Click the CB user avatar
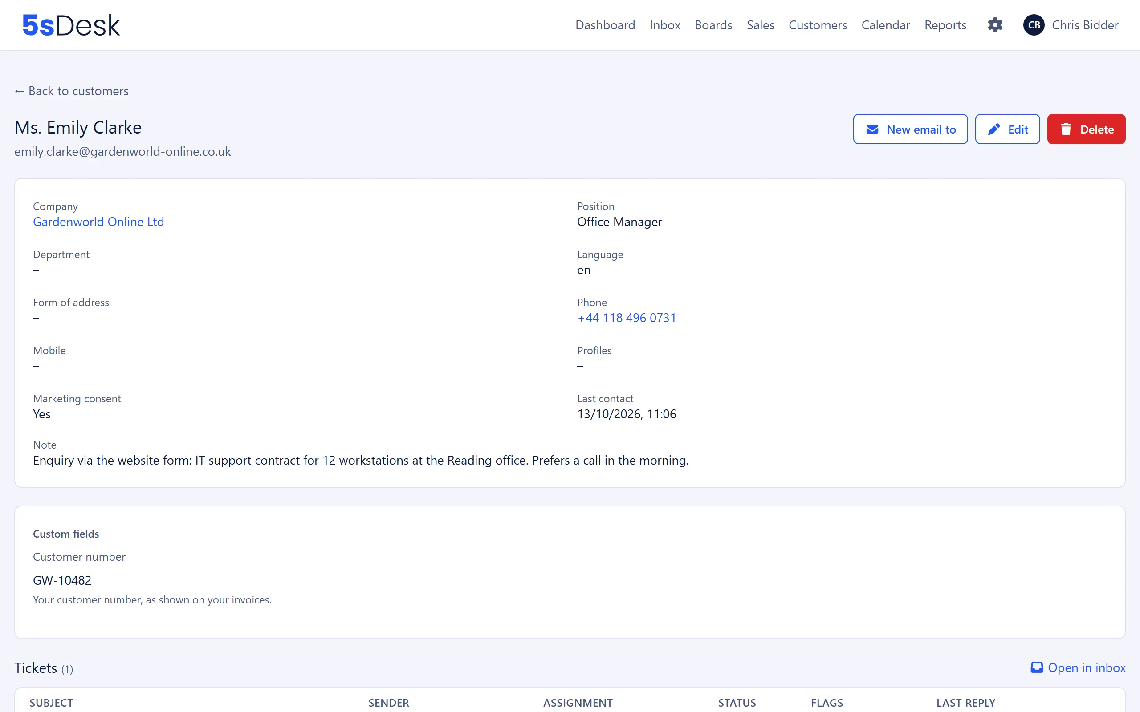Screen dimensions: 1140x712 pos(1034,25)
